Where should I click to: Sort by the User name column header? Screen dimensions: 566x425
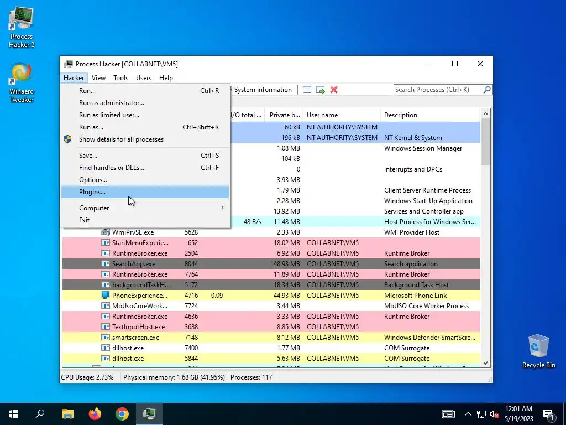[x=342, y=115]
